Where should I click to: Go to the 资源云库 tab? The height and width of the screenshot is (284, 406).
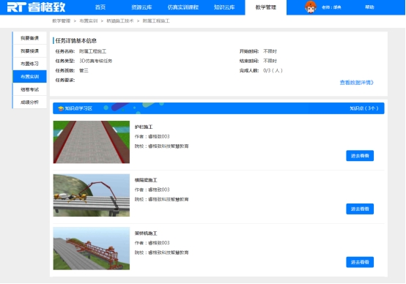coord(141,7)
